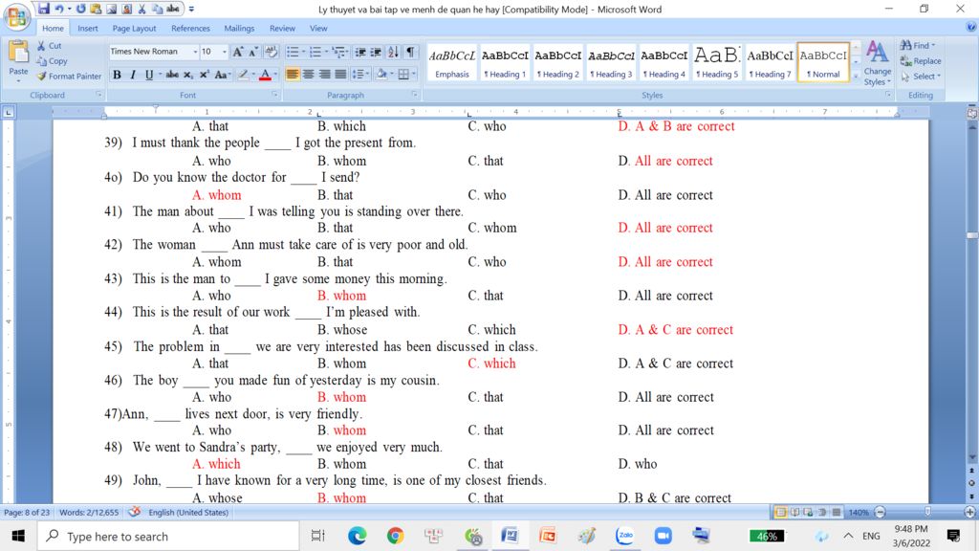
Task: Open the font name dropdown
Action: coord(195,52)
